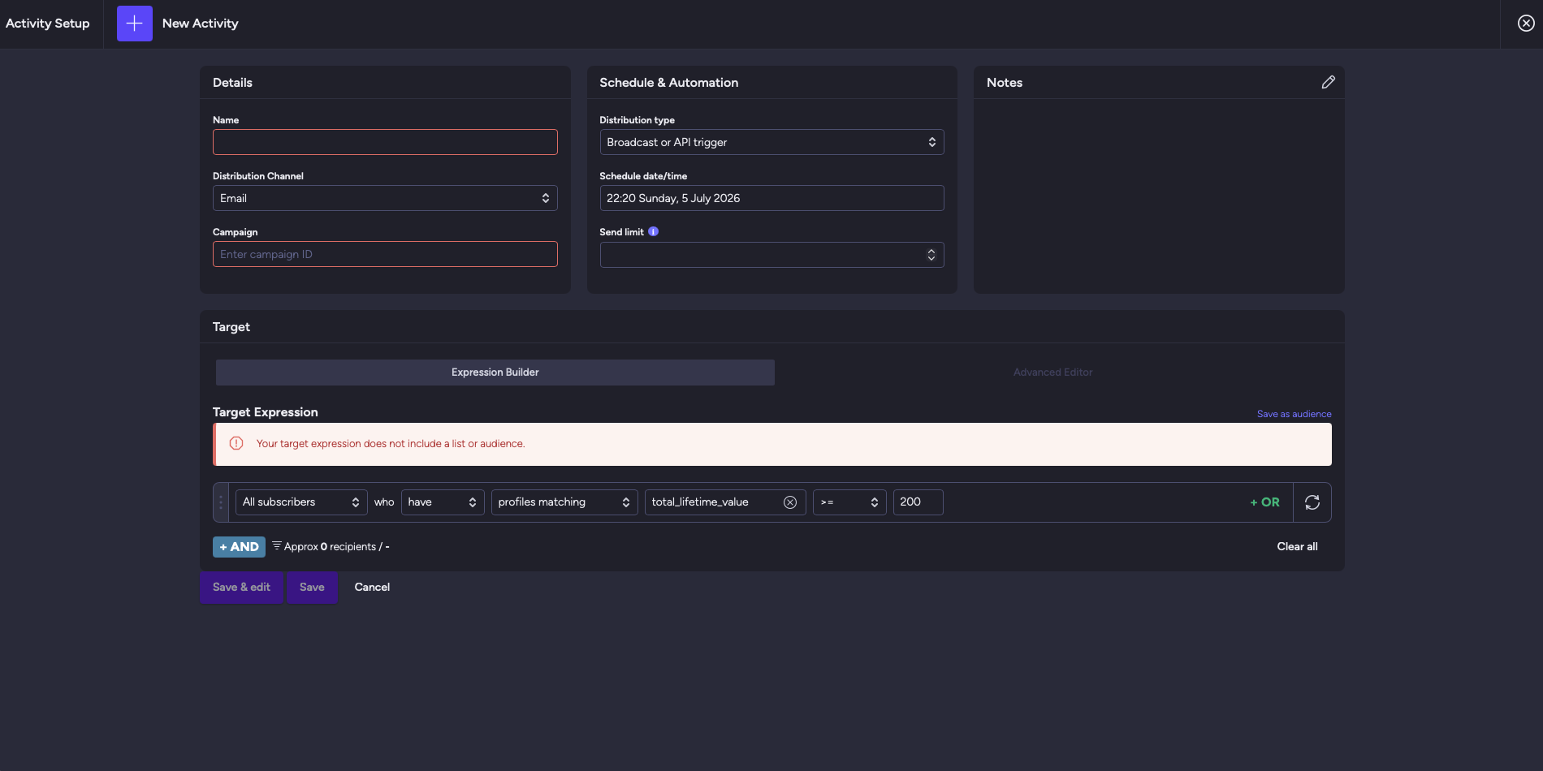Close the Activity Setup dialog
Viewport: 1543px width, 771px height.
click(1526, 24)
